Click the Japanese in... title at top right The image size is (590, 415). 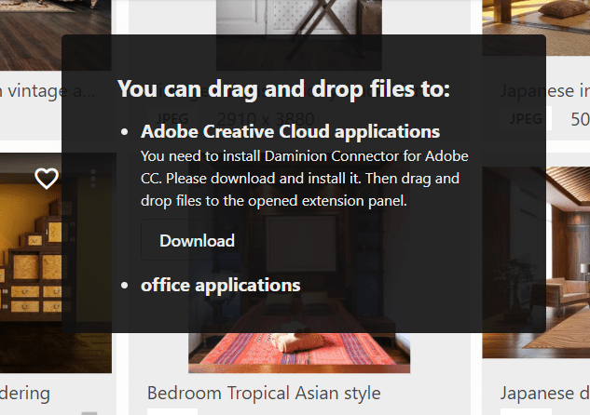click(545, 90)
